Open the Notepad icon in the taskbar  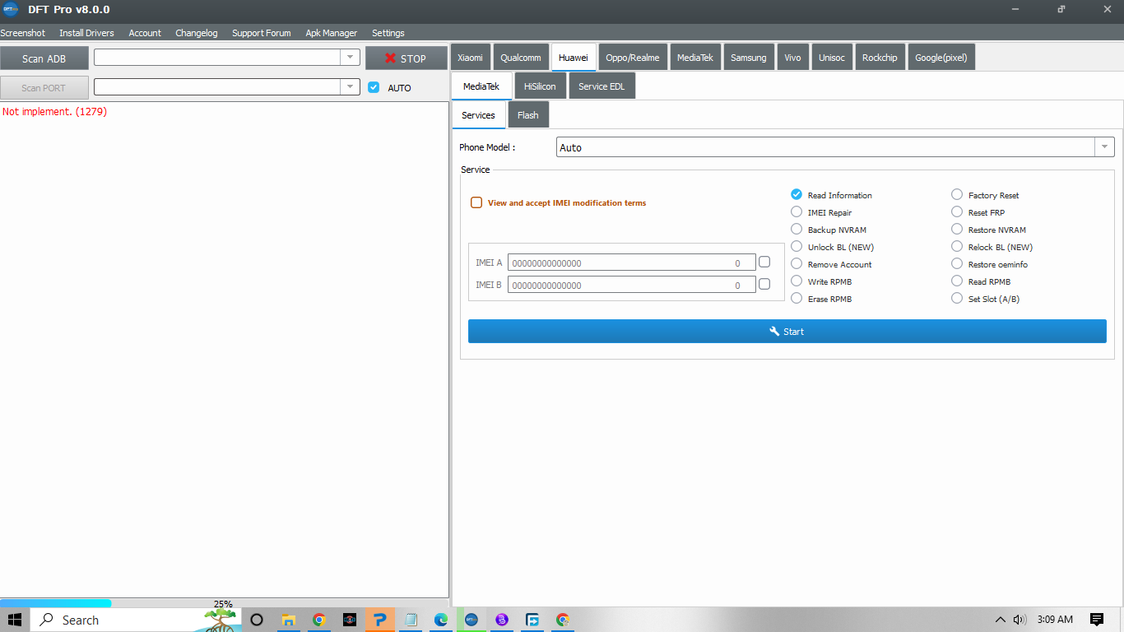coord(411,620)
